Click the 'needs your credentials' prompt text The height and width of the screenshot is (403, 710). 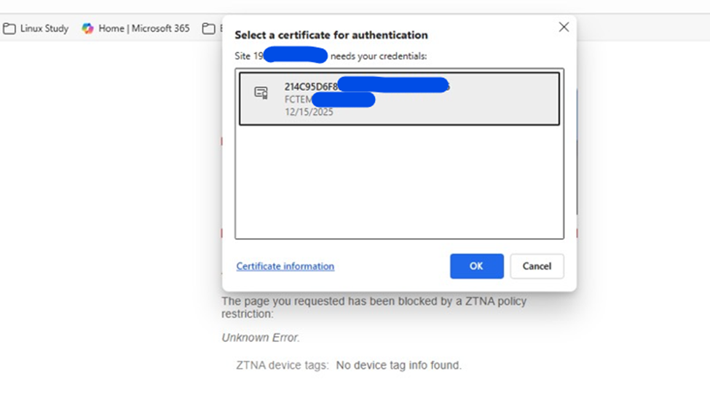point(379,56)
